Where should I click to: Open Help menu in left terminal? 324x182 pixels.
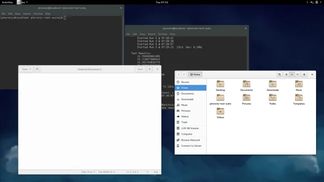pos(48,13)
